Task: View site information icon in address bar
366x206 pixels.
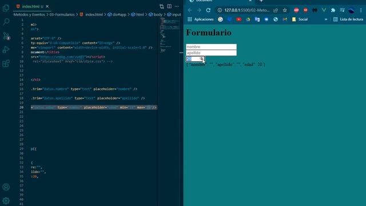Action: point(220,10)
